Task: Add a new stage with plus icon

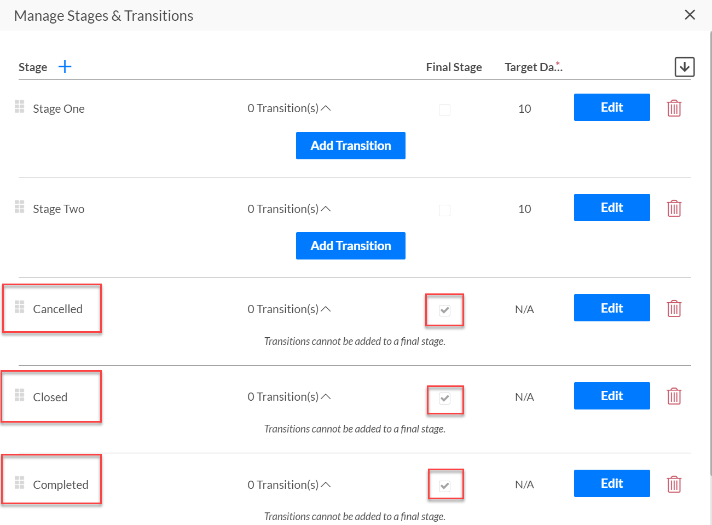Action: [x=65, y=67]
